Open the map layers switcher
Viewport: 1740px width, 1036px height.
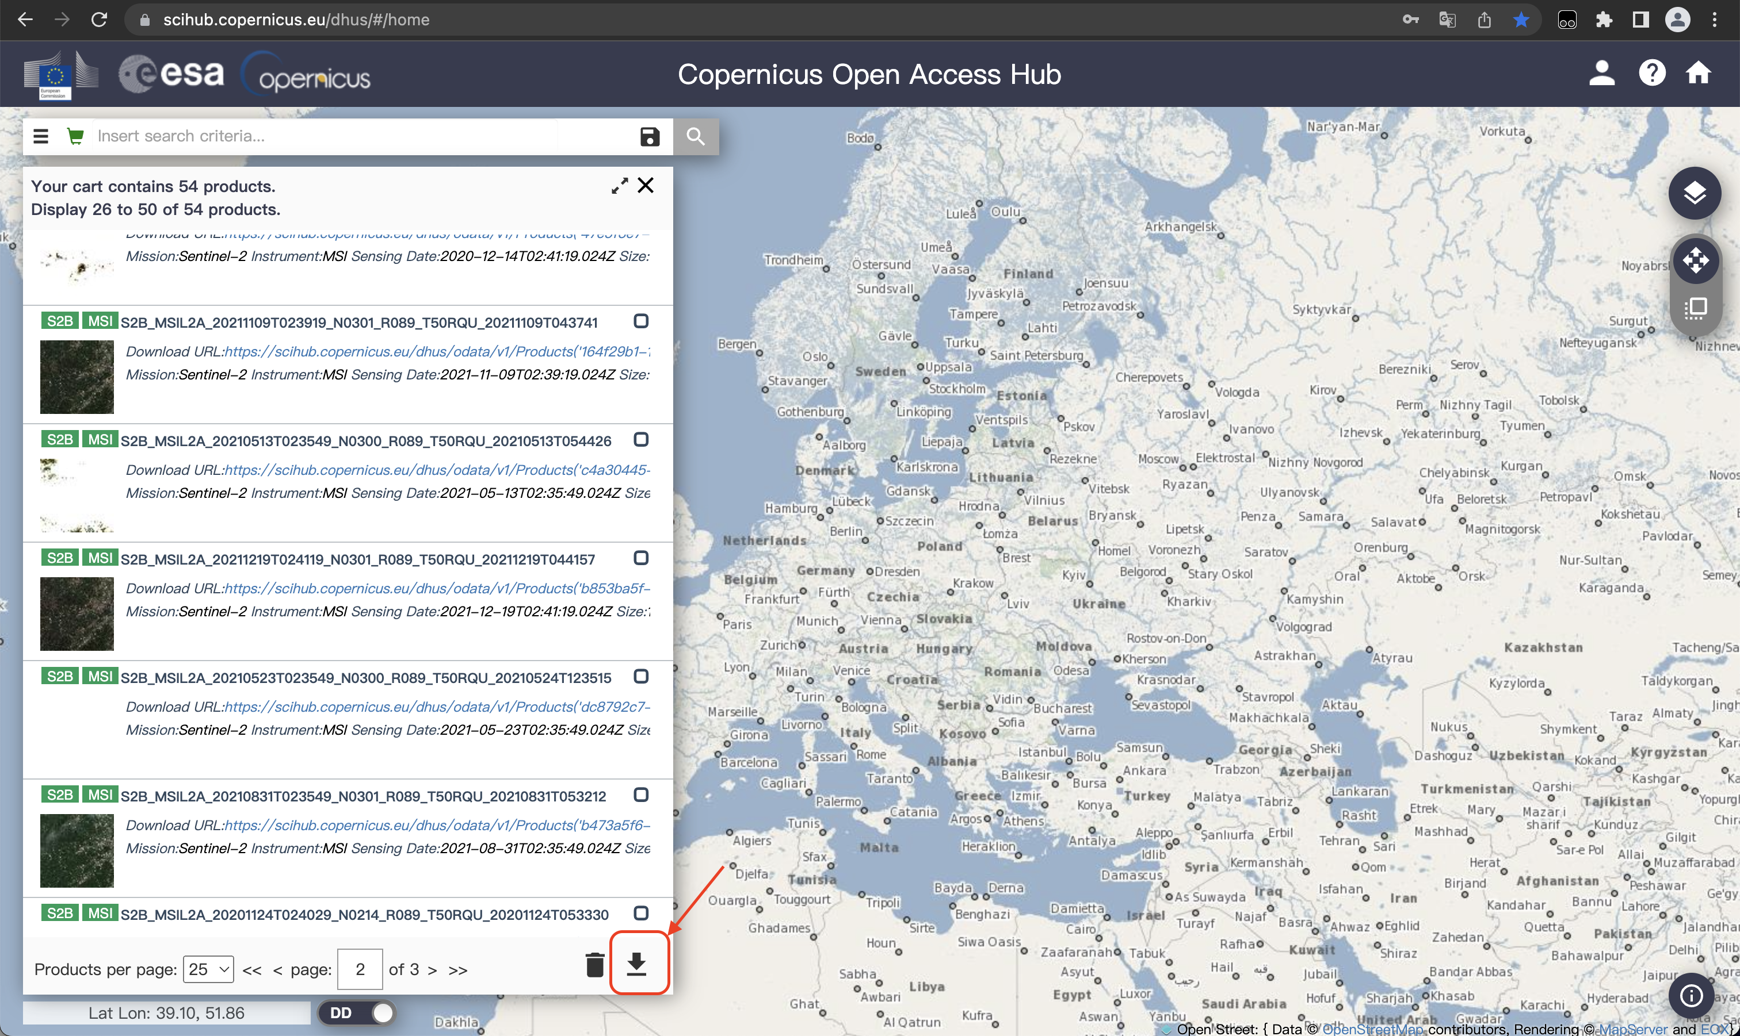tap(1694, 193)
